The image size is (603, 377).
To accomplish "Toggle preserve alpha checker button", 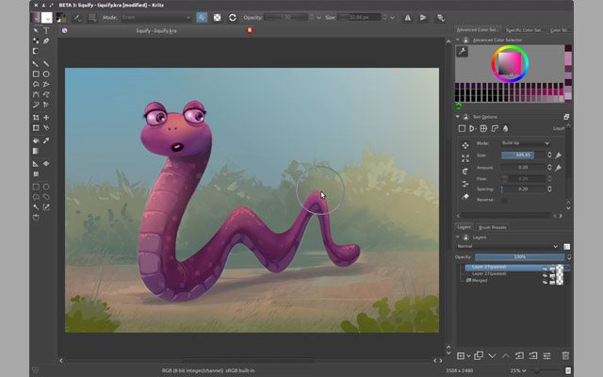I will [x=218, y=18].
